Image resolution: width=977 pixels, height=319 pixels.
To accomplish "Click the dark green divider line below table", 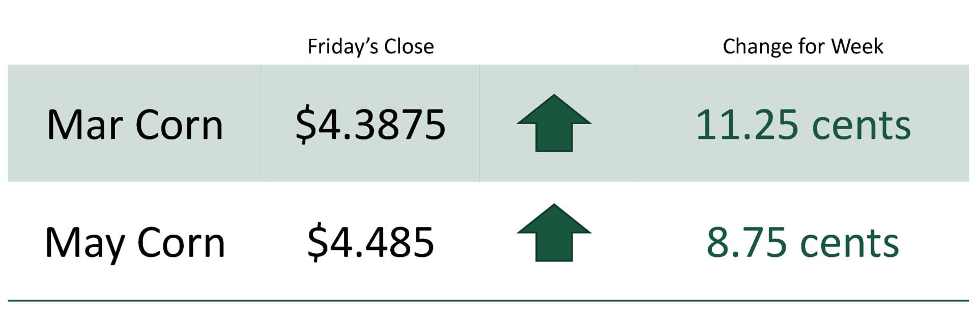I will click(489, 301).
